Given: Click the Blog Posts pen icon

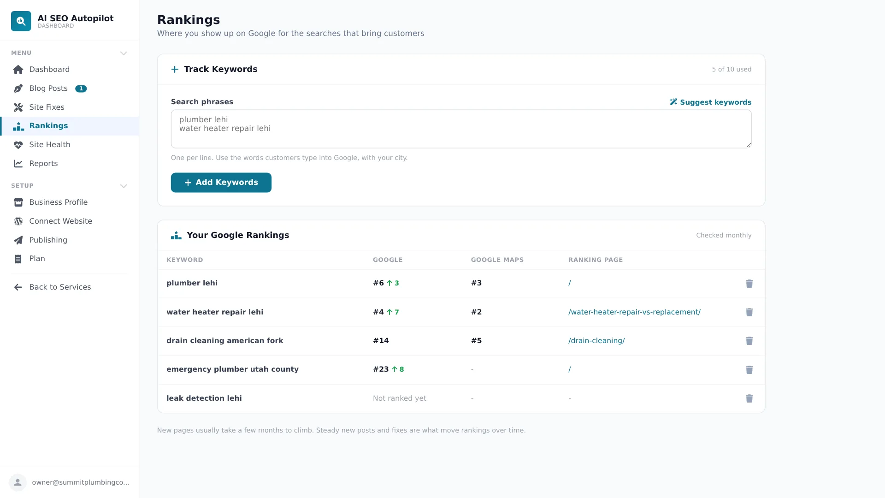Looking at the screenshot, I should tap(18, 89).
